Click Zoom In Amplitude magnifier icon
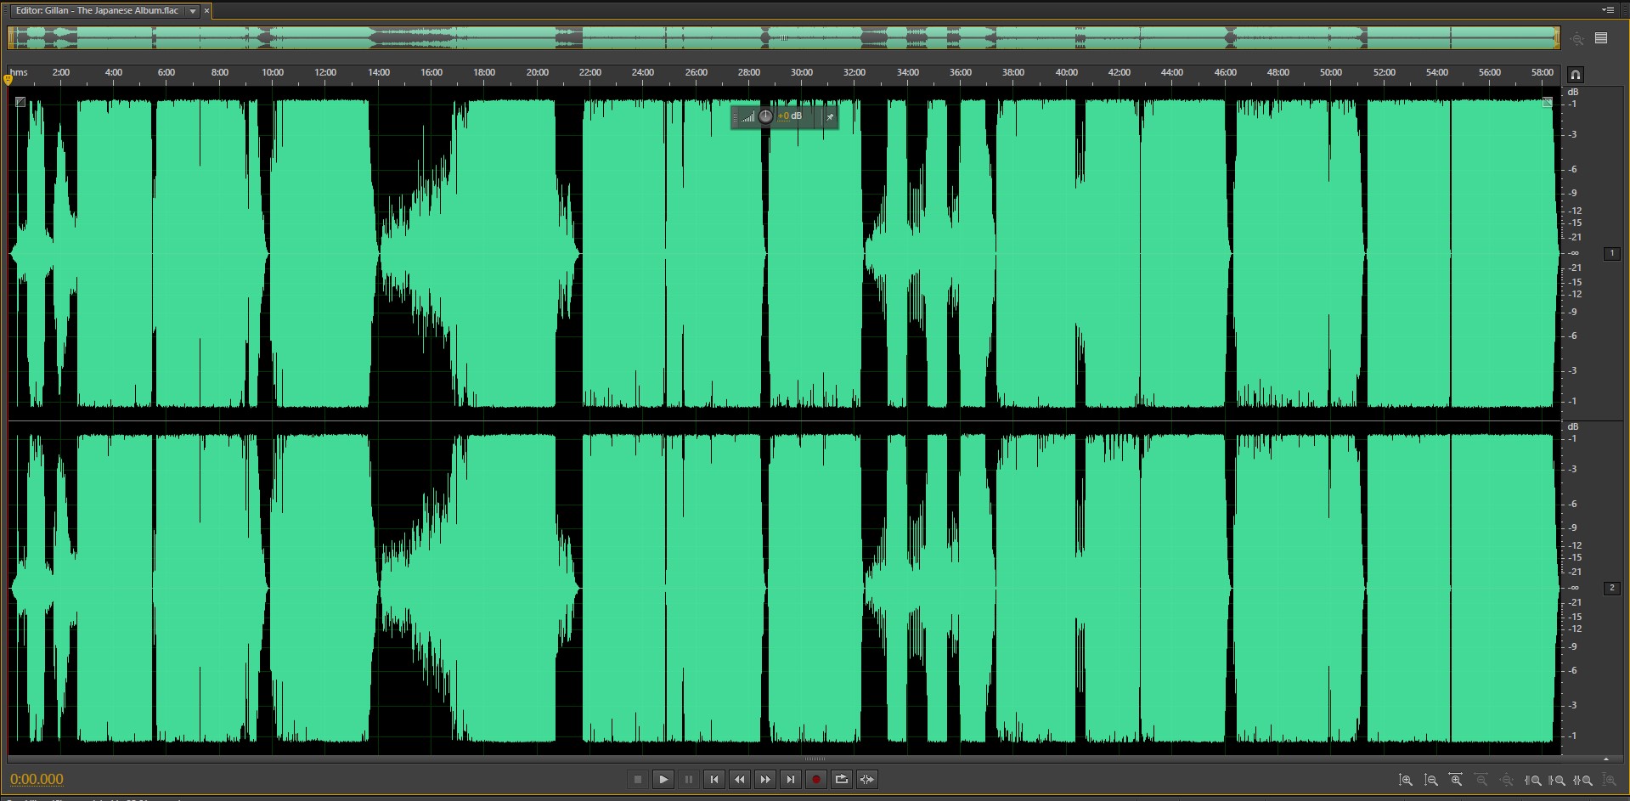The image size is (1630, 801). (1406, 780)
